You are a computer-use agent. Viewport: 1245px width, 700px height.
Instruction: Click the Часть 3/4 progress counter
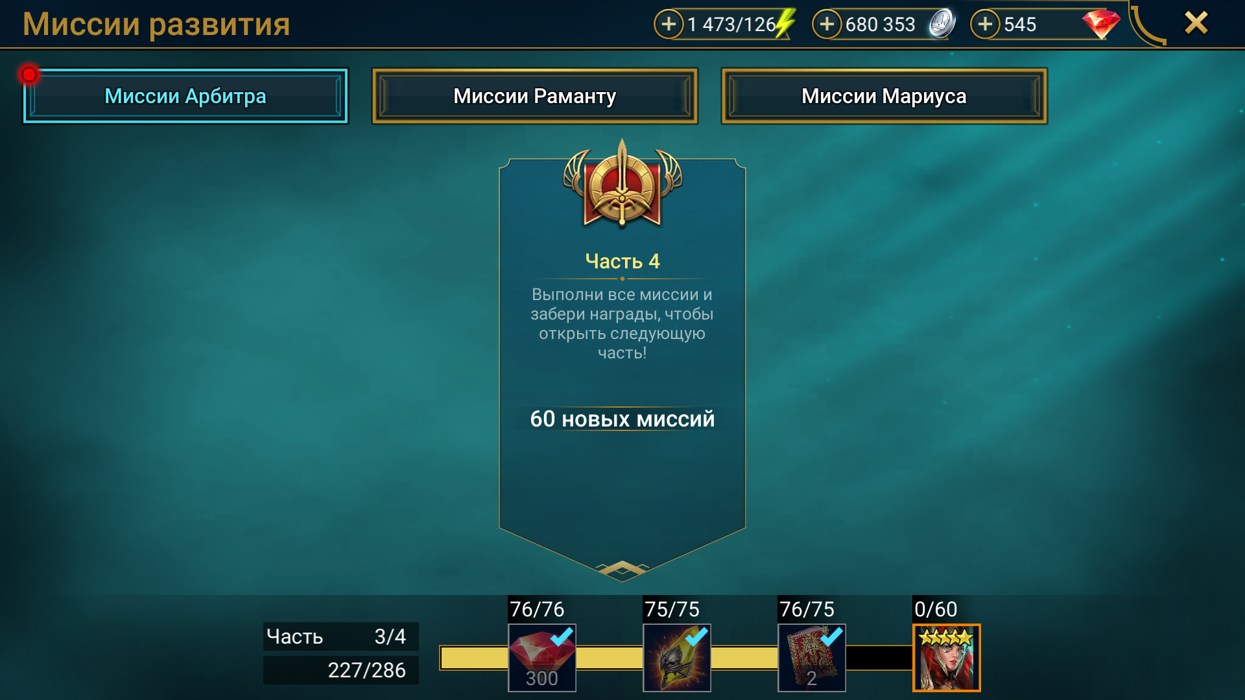[x=340, y=636]
